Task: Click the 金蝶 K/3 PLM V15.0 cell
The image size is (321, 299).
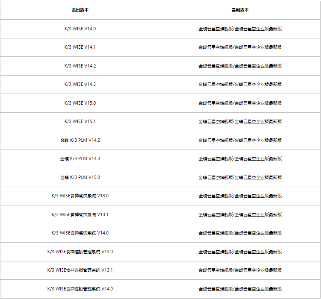Action: click(x=80, y=177)
